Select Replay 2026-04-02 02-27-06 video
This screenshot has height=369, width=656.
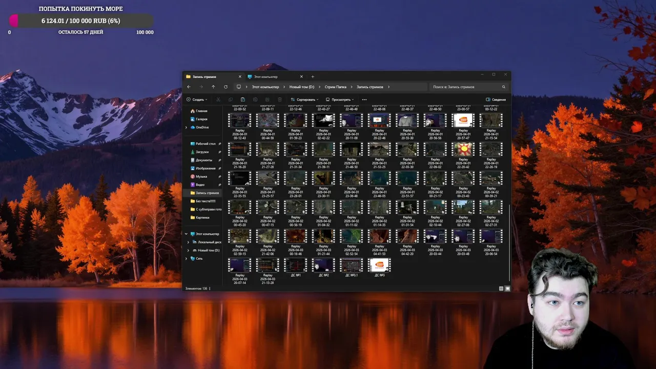coord(463,213)
